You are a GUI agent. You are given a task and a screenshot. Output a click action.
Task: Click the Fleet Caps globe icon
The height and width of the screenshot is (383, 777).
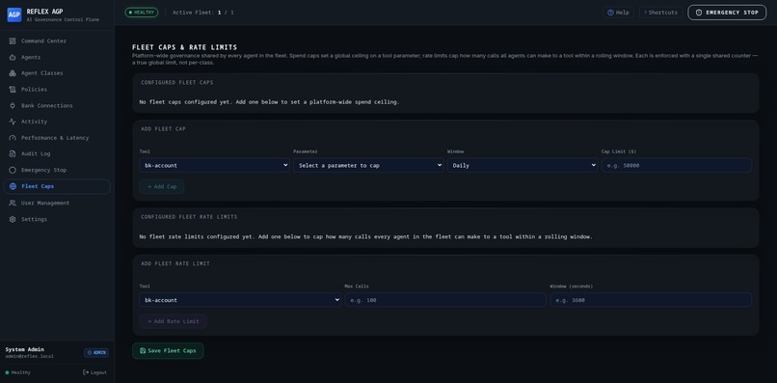(x=13, y=186)
